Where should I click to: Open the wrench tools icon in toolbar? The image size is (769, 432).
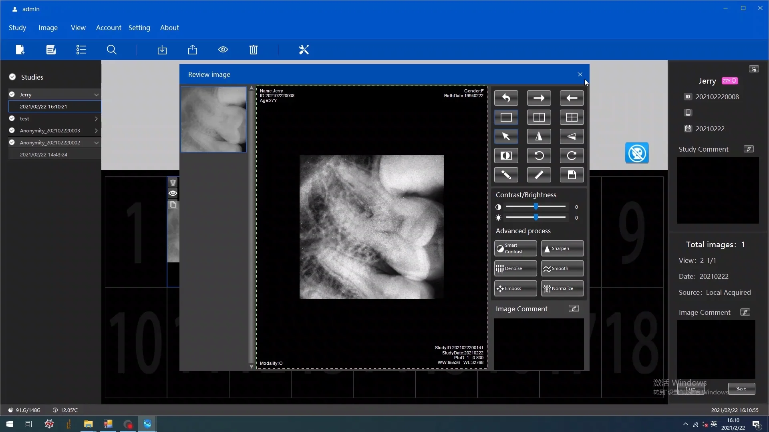pyautogui.click(x=304, y=50)
